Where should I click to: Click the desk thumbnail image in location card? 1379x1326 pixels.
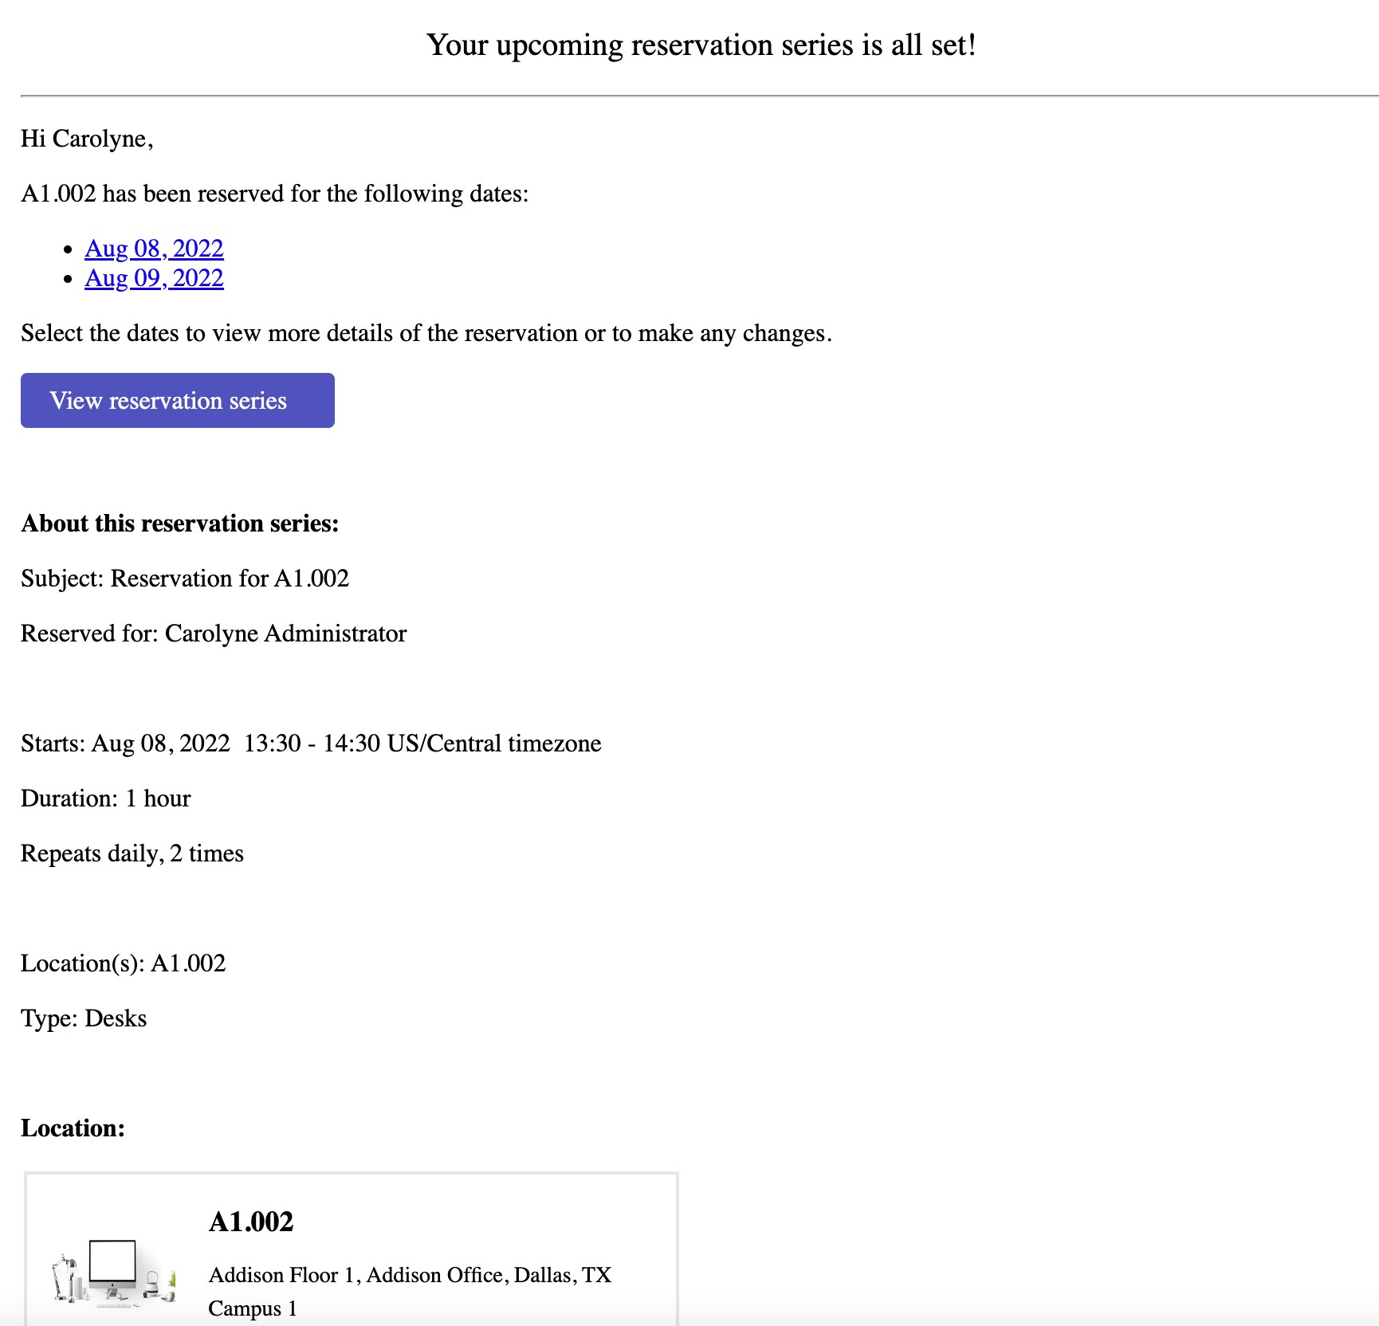[113, 1271]
